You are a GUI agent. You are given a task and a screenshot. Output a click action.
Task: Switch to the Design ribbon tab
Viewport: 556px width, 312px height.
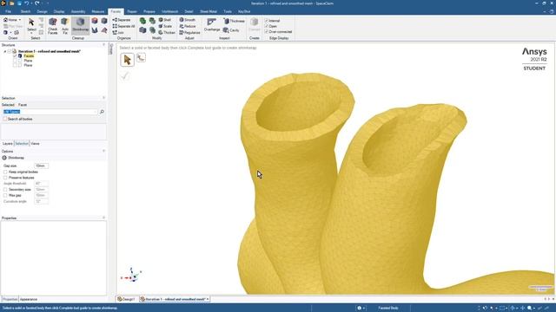[x=43, y=11]
